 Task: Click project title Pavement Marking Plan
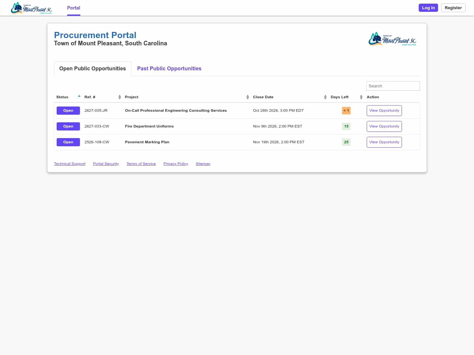147,142
